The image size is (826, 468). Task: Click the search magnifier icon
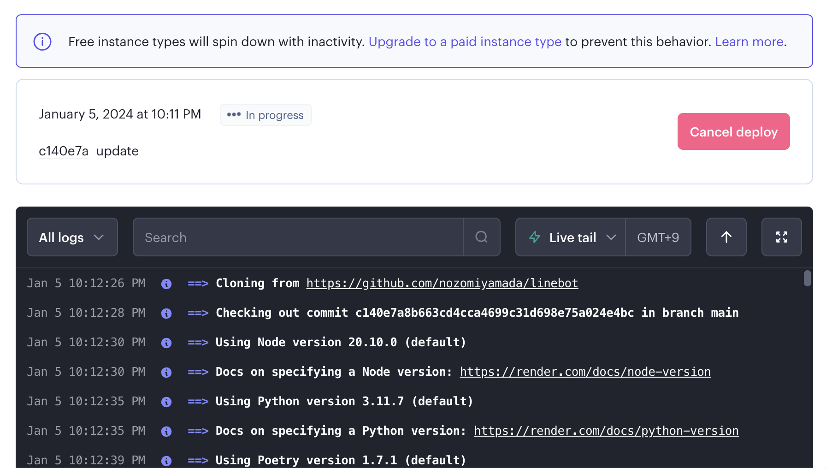pos(481,237)
